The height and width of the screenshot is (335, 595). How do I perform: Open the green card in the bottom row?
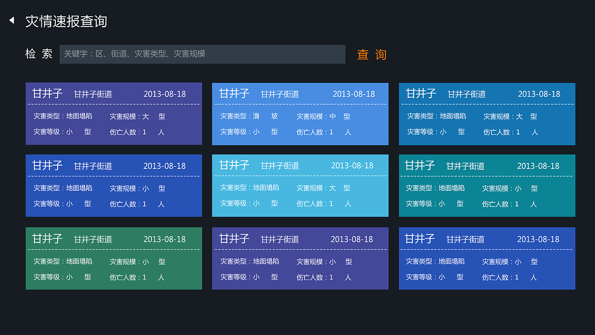pos(114,258)
